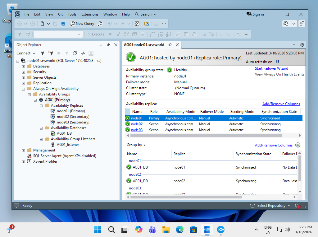Open Microsoft Store from the taskbar
Screen dimensions: 318x237
coord(193,230)
